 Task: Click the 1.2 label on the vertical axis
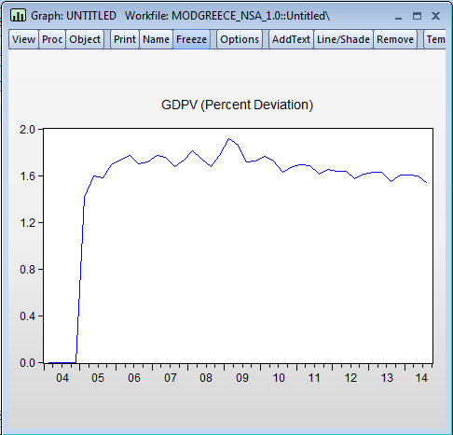(27, 223)
